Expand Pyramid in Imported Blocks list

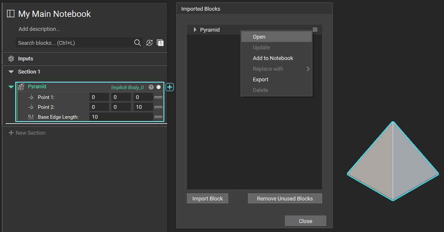[x=195, y=30]
